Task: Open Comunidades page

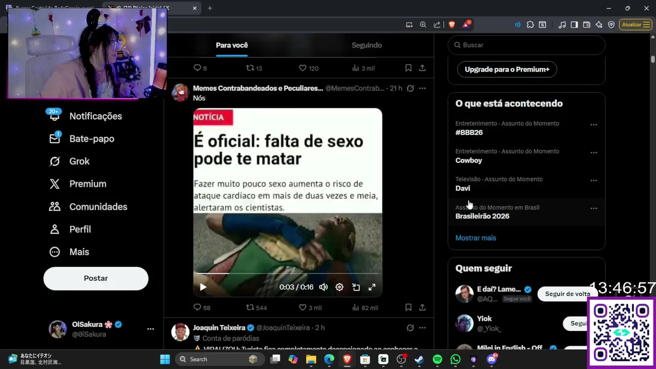Action: point(88,207)
